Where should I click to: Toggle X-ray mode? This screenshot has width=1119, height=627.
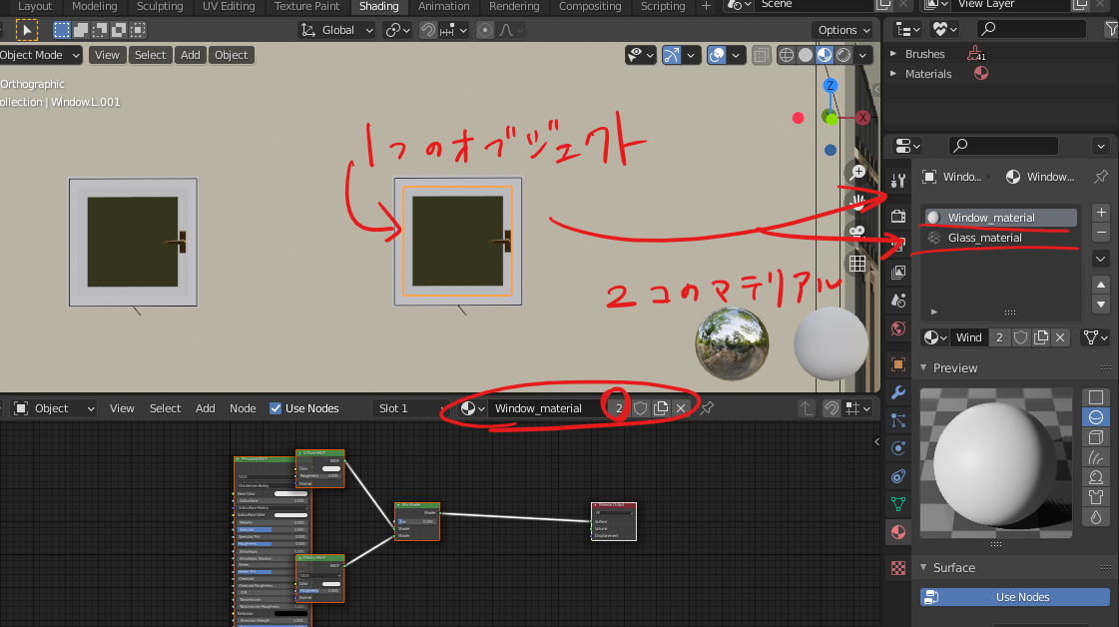[762, 55]
